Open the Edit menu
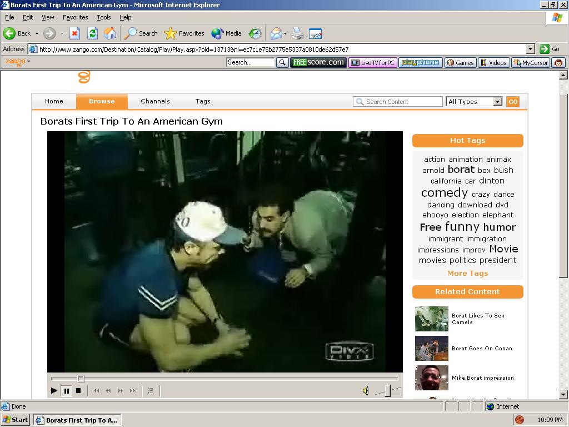The width and height of the screenshot is (569, 427). pyautogui.click(x=28, y=17)
